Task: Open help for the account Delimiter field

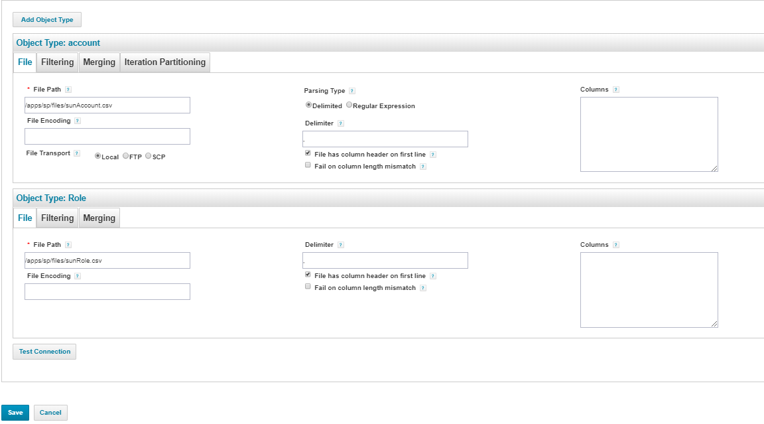Action: pyautogui.click(x=340, y=123)
